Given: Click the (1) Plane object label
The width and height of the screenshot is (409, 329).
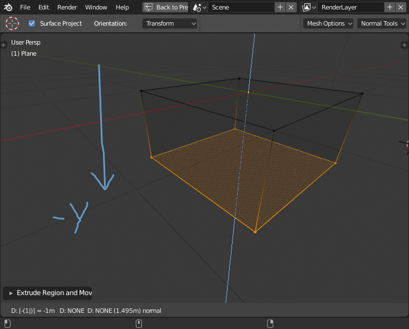Looking at the screenshot, I should point(24,53).
